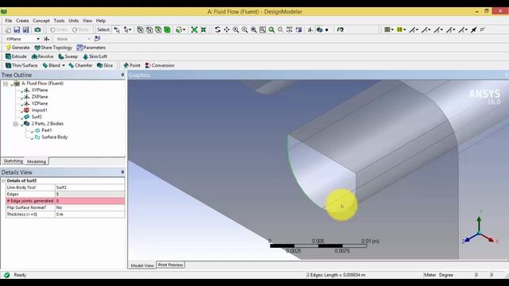Screen dimensions: 509x286
Task: Click the Thin/Surface tool
Action: coord(21,65)
